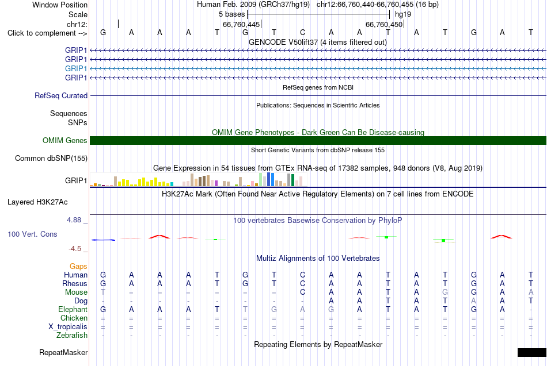The width and height of the screenshot is (547, 366).
Task: Click the 66,760,450 coordinate marker
Action: pyautogui.click(x=384, y=24)
